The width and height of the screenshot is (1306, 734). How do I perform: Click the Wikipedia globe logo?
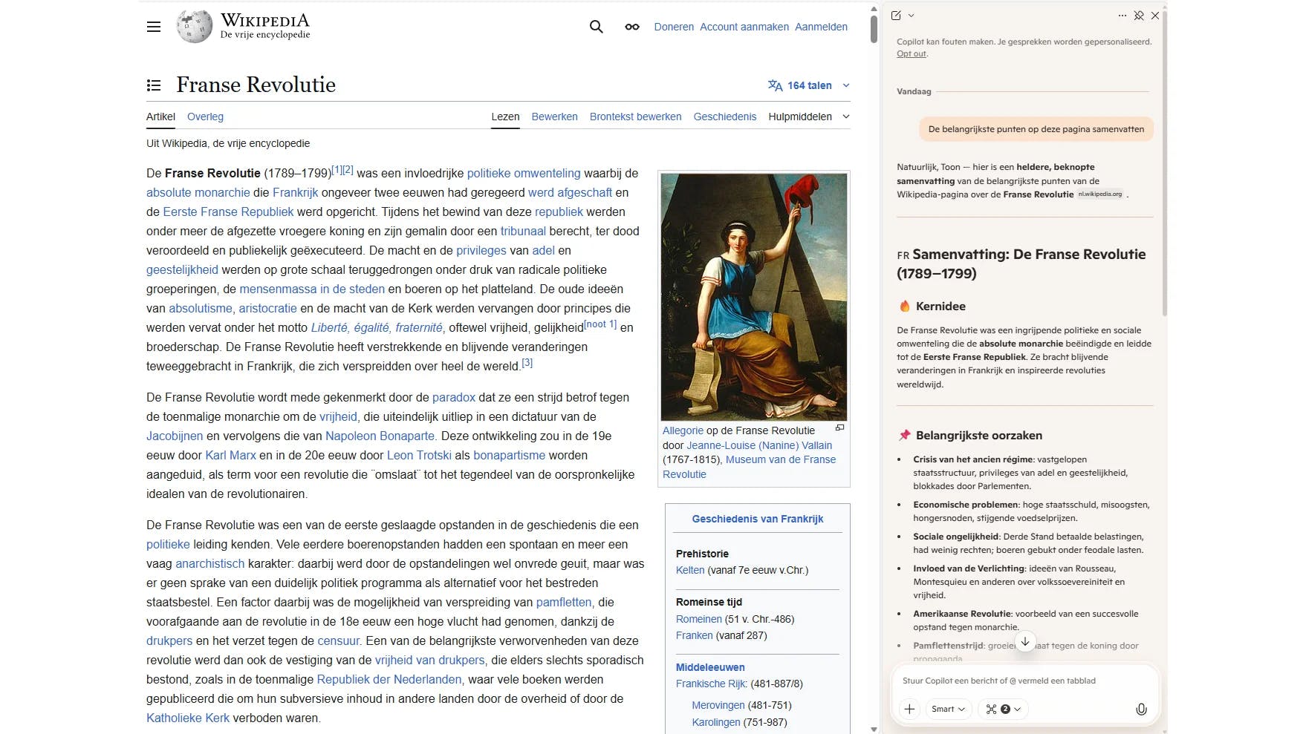[x=195, y=27]
